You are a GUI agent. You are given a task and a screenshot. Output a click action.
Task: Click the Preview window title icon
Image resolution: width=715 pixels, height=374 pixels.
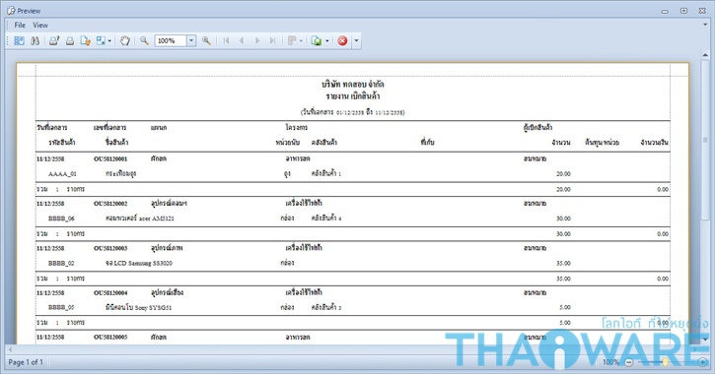point(11,11)
